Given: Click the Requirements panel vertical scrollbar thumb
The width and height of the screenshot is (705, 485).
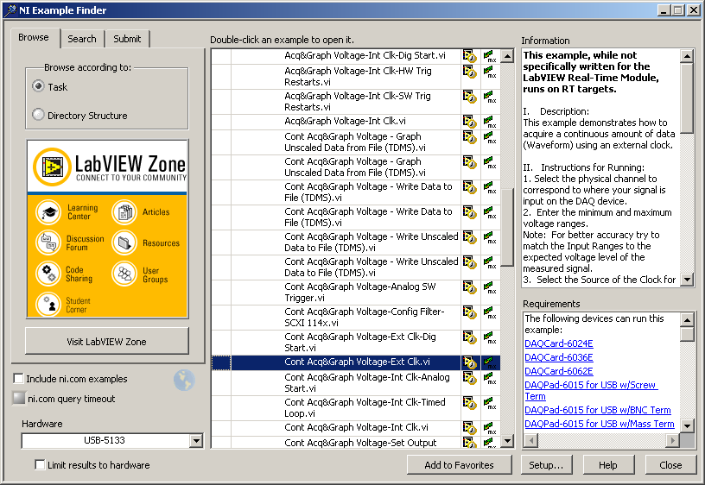Looking at the screenshot, I should 687,334.
